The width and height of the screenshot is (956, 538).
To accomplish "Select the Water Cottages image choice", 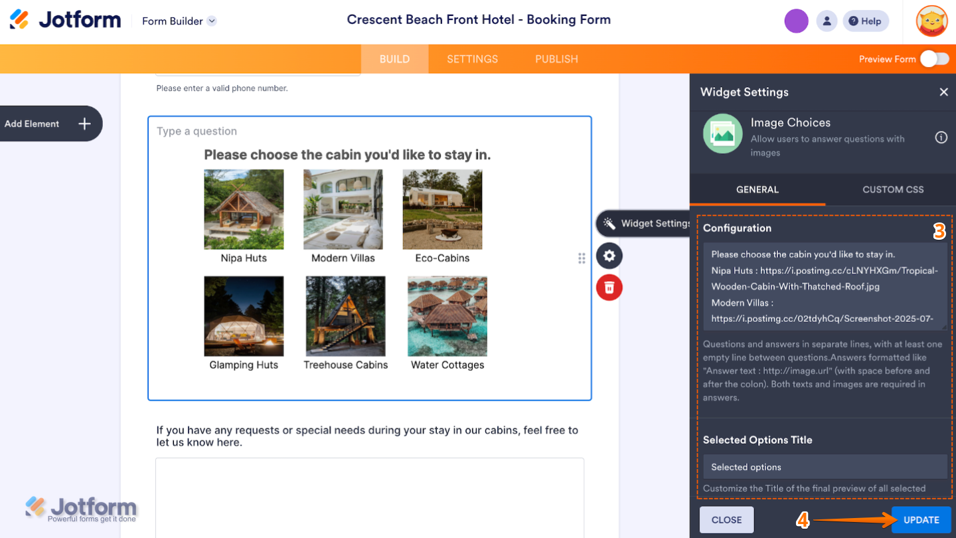I will point(447,316).
